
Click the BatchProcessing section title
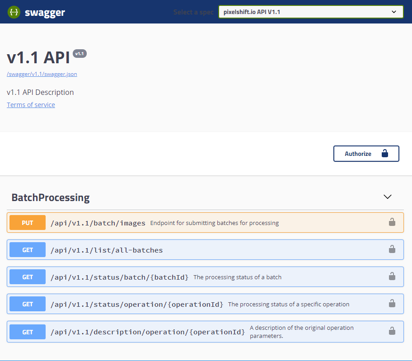51,197
